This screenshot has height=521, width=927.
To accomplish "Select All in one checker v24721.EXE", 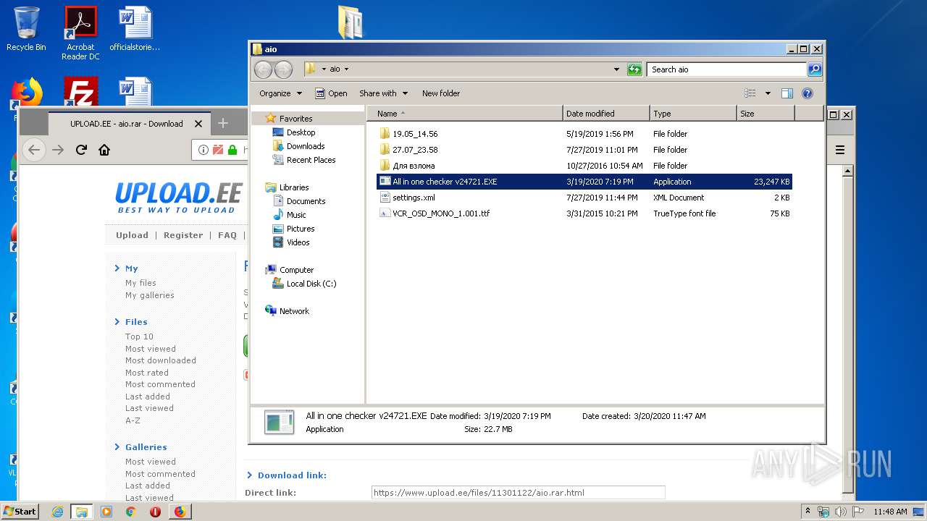I will pyautogui.click(x=584, y=182).
